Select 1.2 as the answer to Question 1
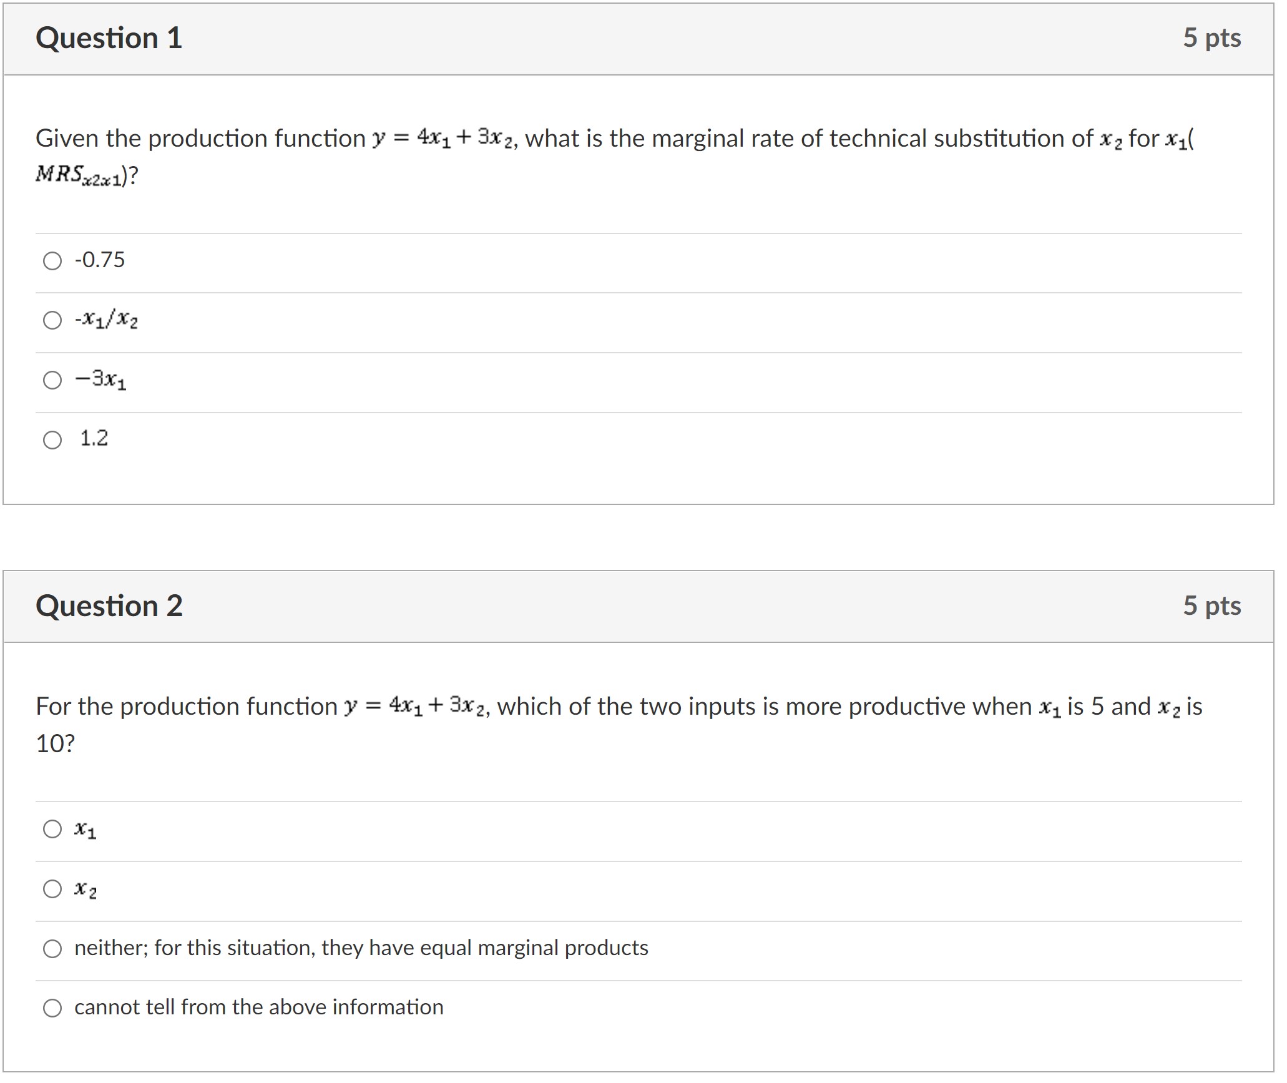This screenshot has width=1287, height=1083. (x=52, y=438)
